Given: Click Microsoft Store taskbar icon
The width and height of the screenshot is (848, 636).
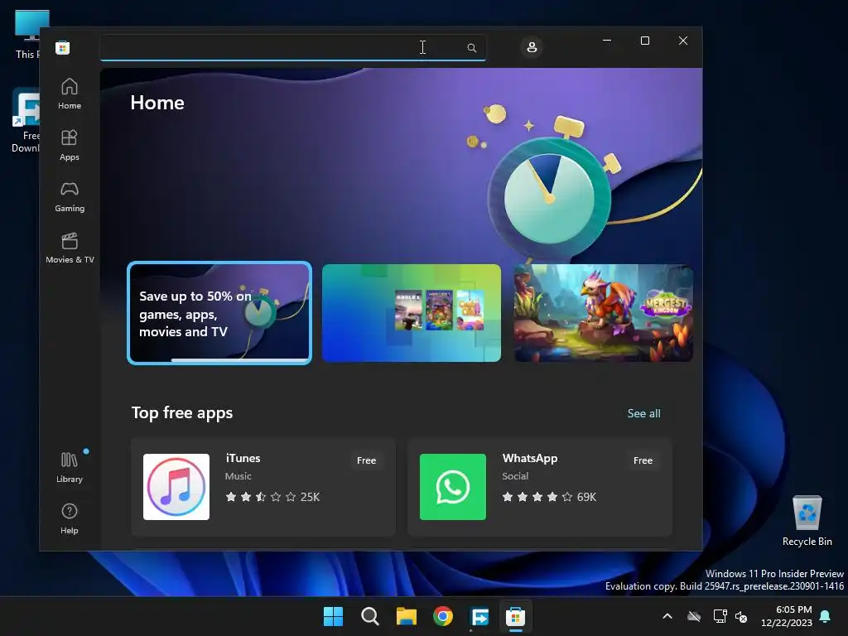Looking at the screenshot, I should tap(516, 616).
